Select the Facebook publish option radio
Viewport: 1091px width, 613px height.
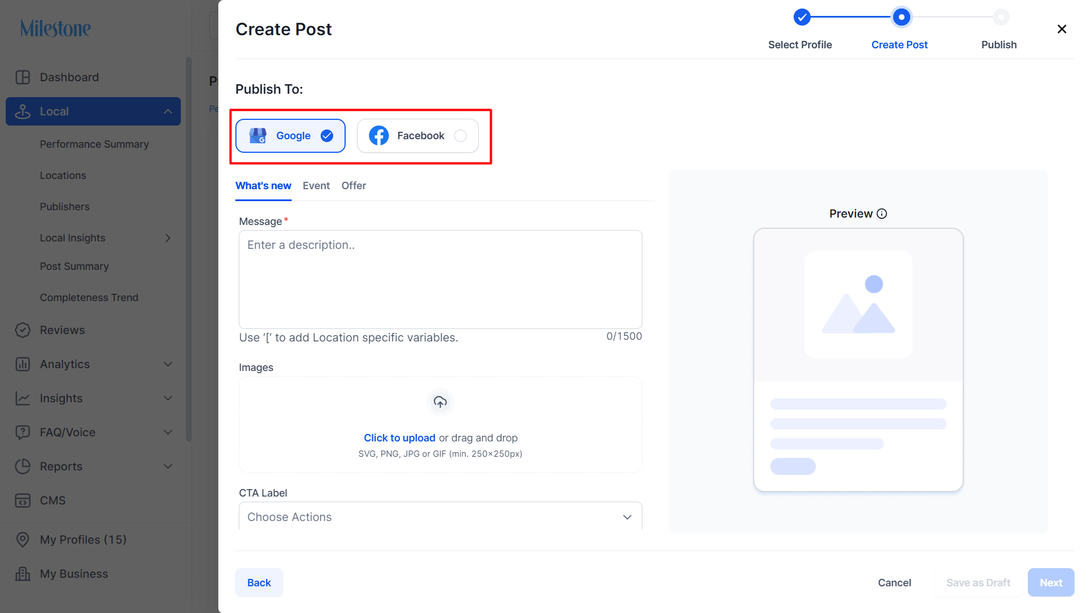point(461,136)
